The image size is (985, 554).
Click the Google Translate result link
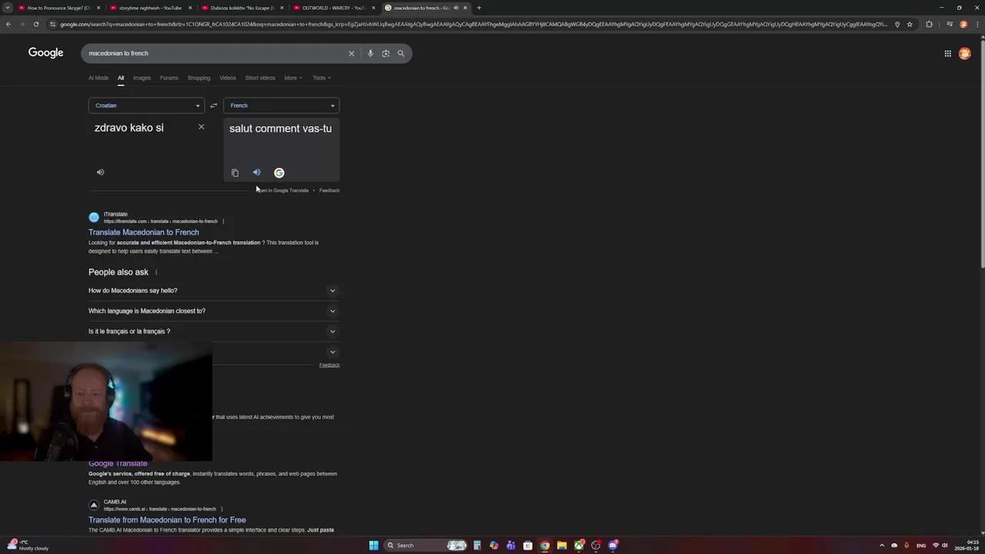(118, 463)
